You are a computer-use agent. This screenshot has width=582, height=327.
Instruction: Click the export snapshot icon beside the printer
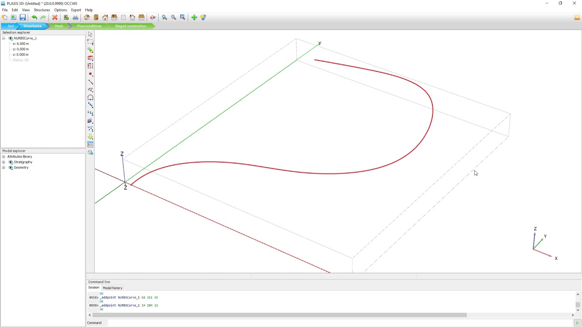[x=66, y=17]
